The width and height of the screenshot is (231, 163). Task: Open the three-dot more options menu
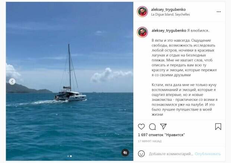[219, 12]
